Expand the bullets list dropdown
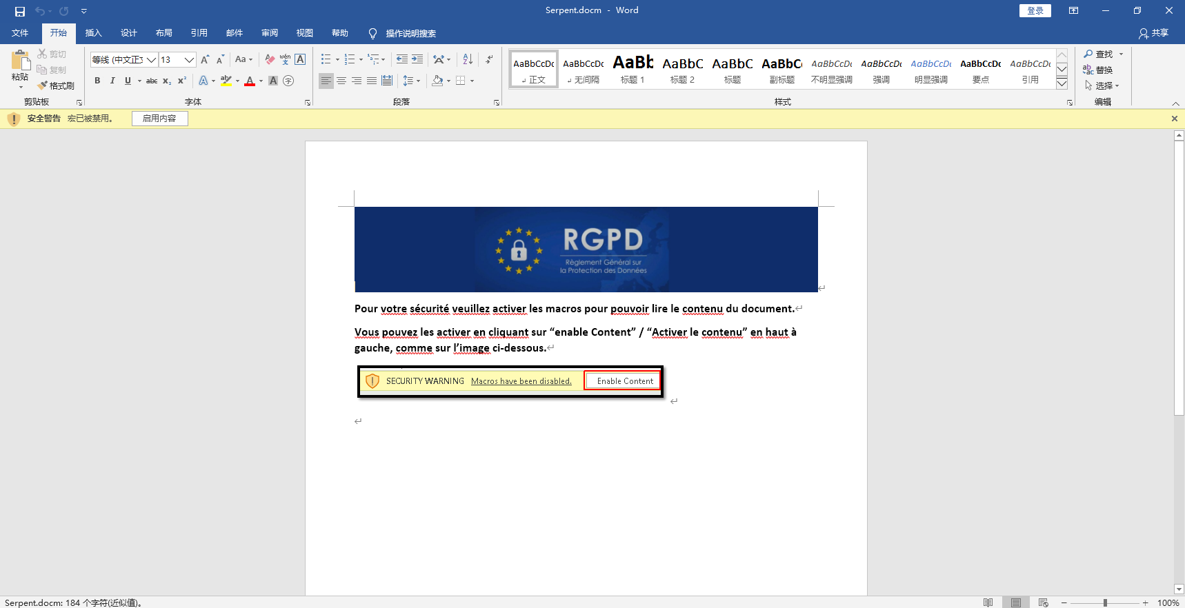The image size is (1185, 608). click(337, 60)
